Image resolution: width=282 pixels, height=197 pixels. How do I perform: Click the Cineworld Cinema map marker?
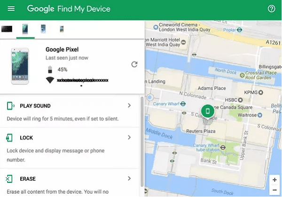tap(156, 27)
